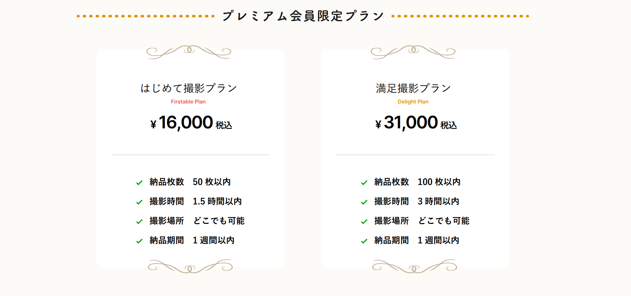Screen dimensions: 631x296
Task: Click the orange Delight Plan subtitle
Action: tap(413, 102)
